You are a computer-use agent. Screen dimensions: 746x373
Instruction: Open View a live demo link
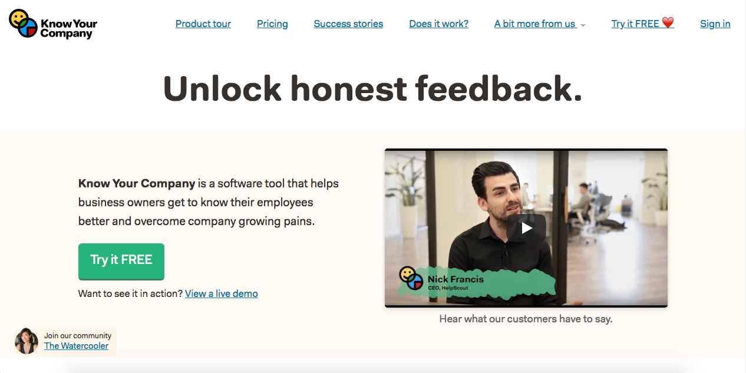click(x=222, y=293)
